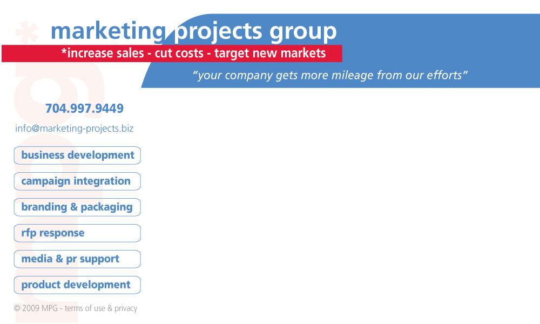540x324 pixels.
Task: Click the info@marketing-projects.biz email link
Action: coord(74,129)
